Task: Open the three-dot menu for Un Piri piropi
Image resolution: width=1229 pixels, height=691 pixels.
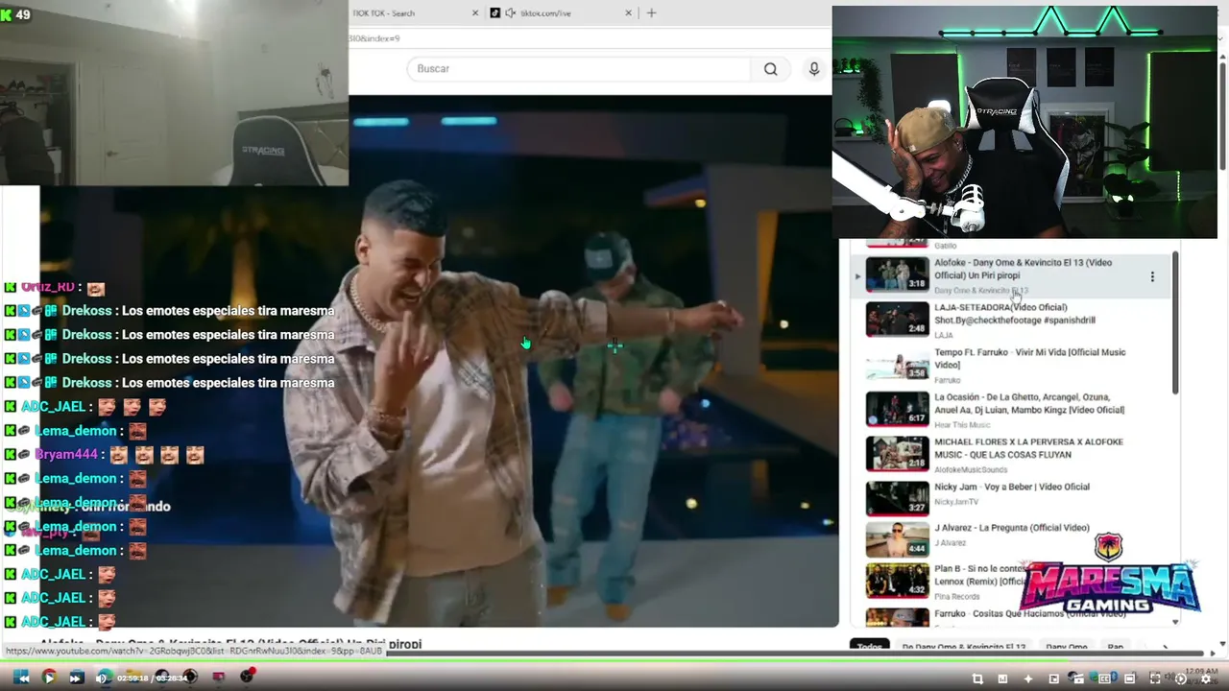Action: (1152, 276)
